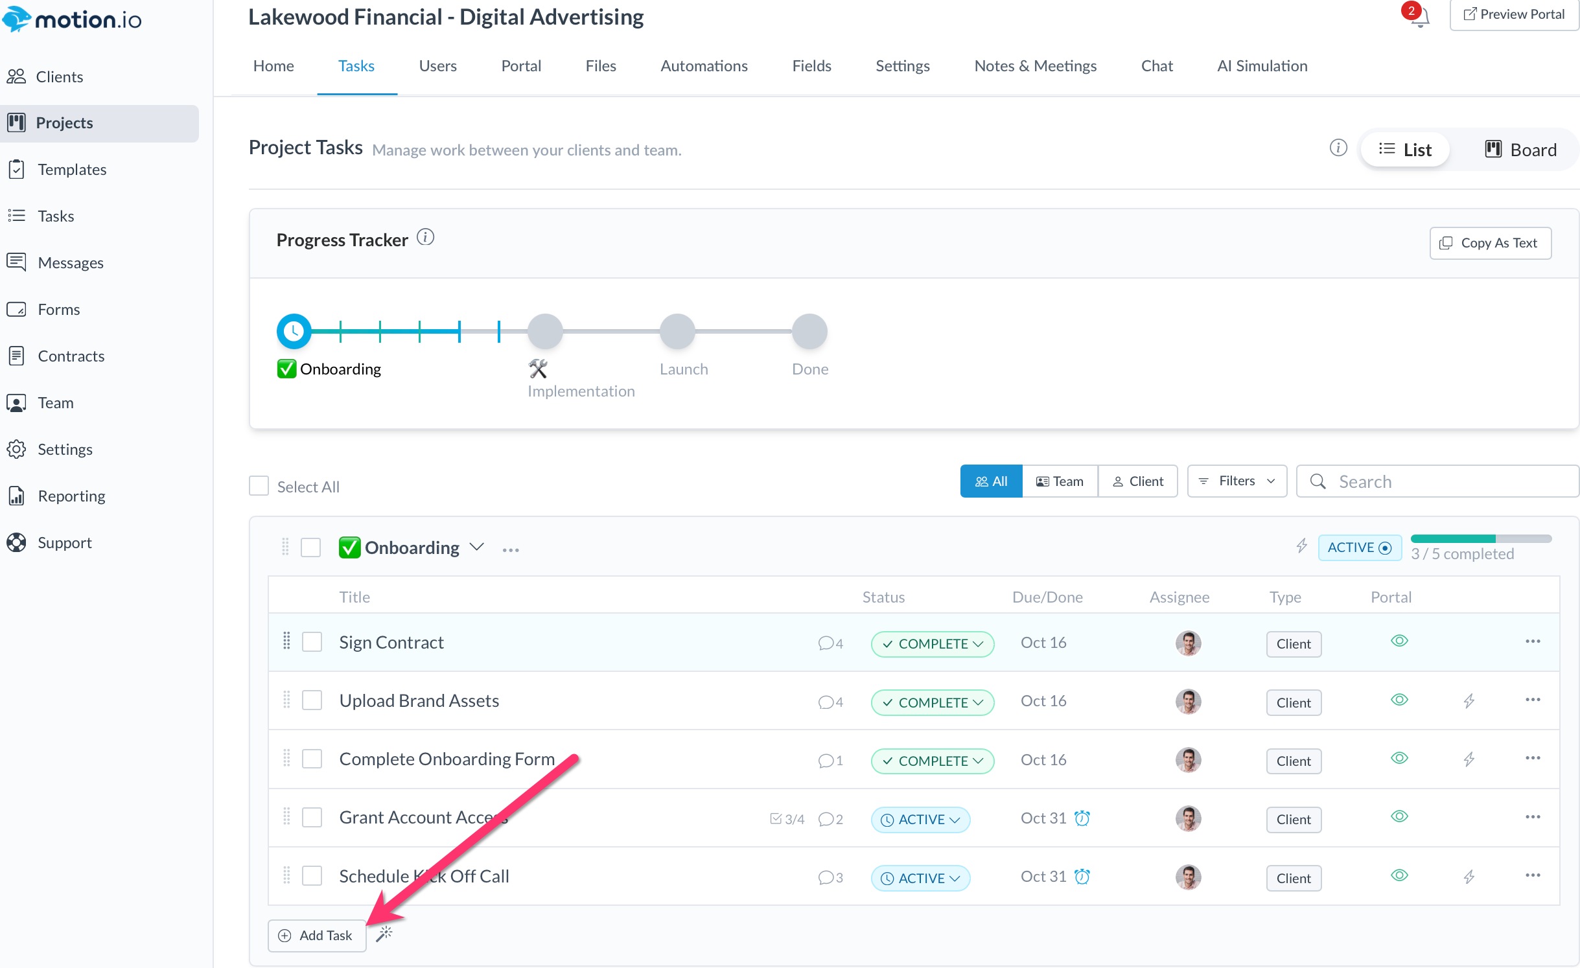This screenshot has height=968, width=1580.
Task: Check the Select All checkbox
Action: tap(259, 486)
